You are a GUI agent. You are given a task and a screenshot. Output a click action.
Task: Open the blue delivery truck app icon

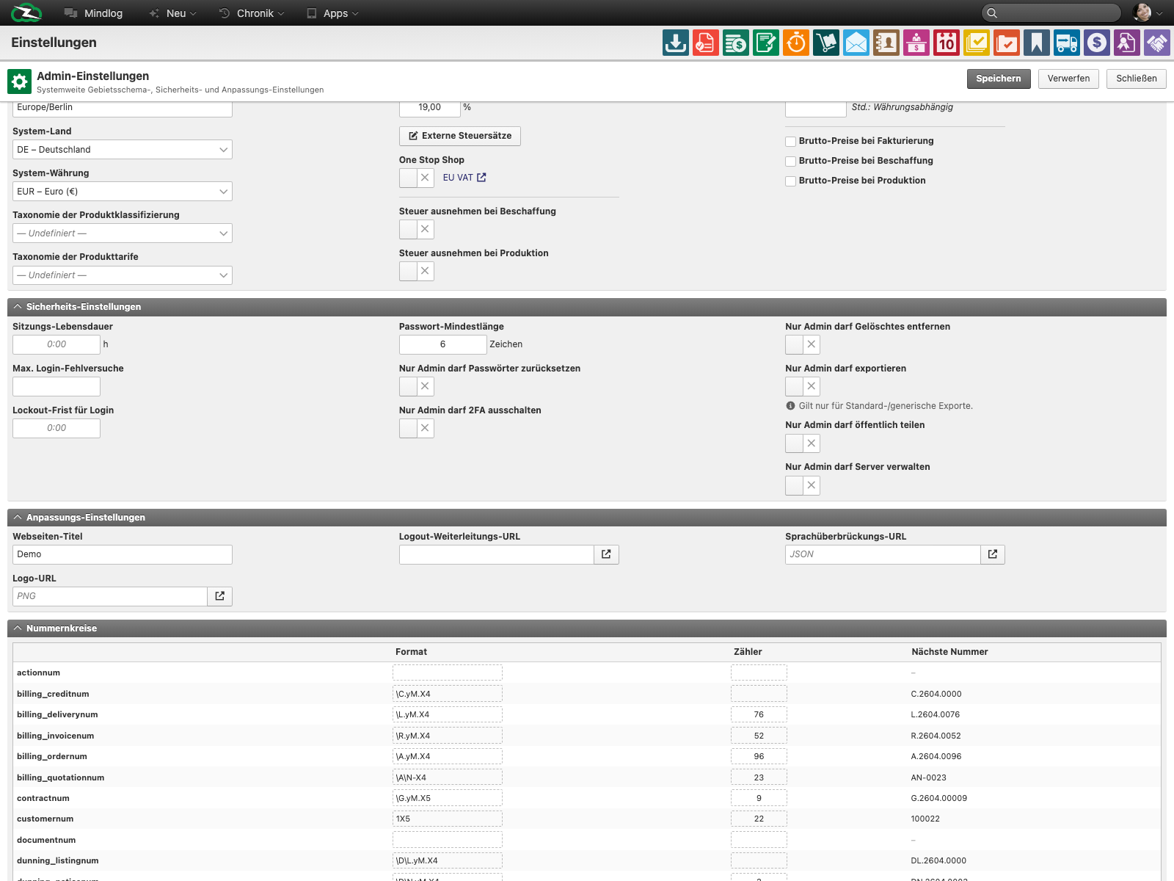point(1066,43)
